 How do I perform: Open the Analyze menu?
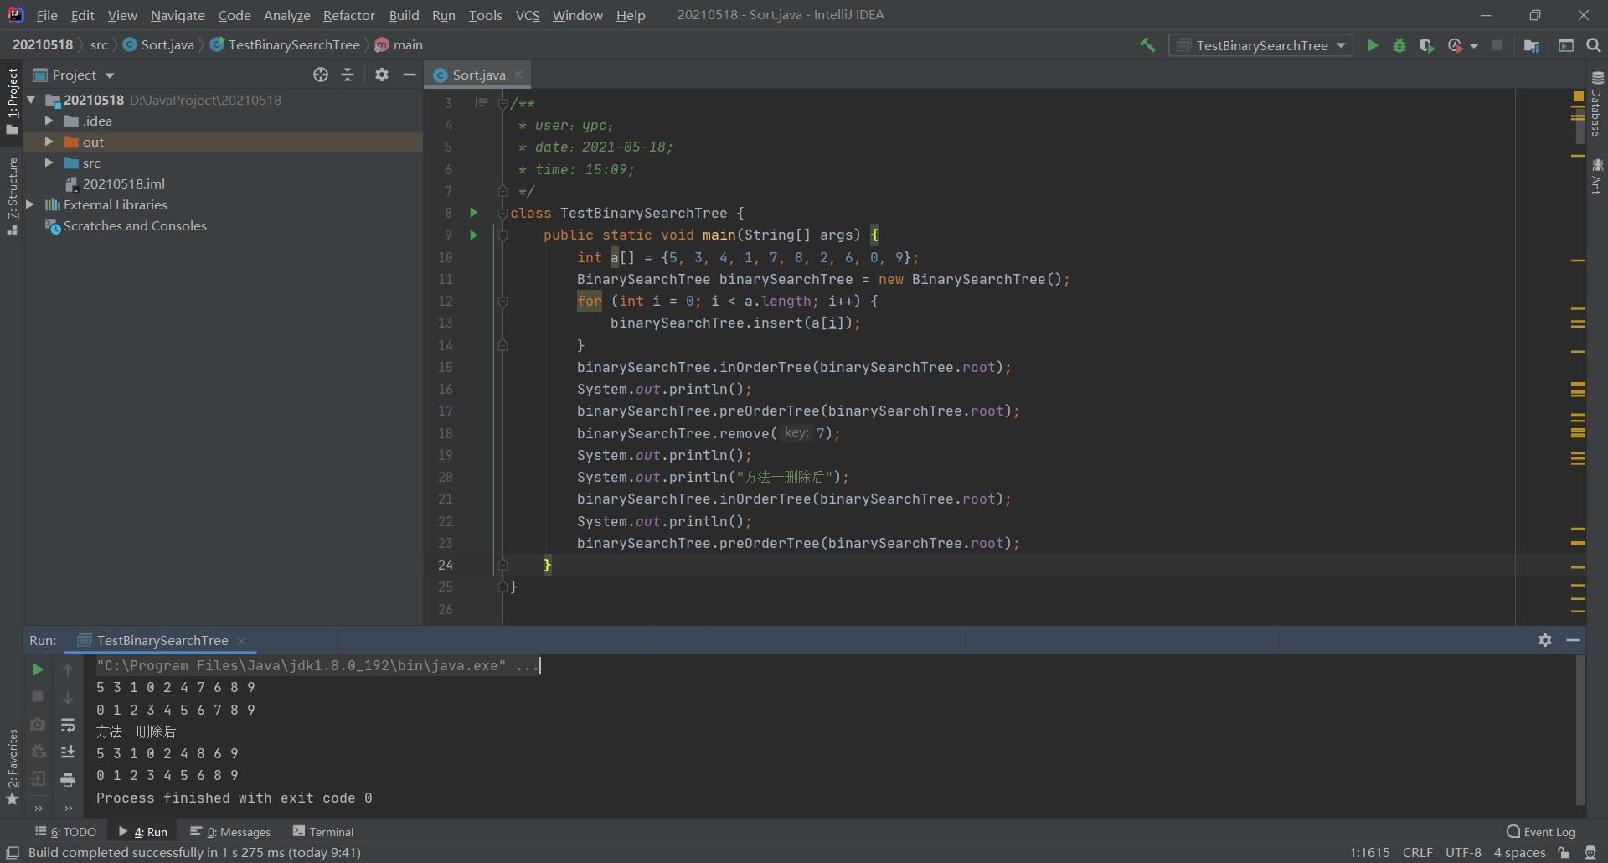click(286, 15)
